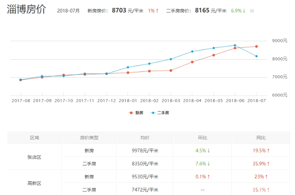295x195 pixels.
Task: Click the 环比 column header
Action: [x=203, y=138]
